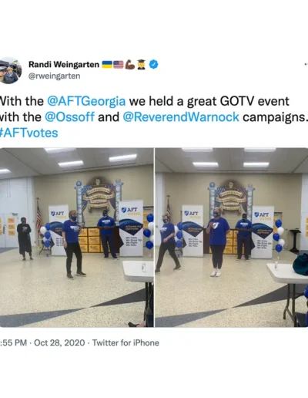Click the Oct 28, 2020 timestamp

[x=59, y=342]
